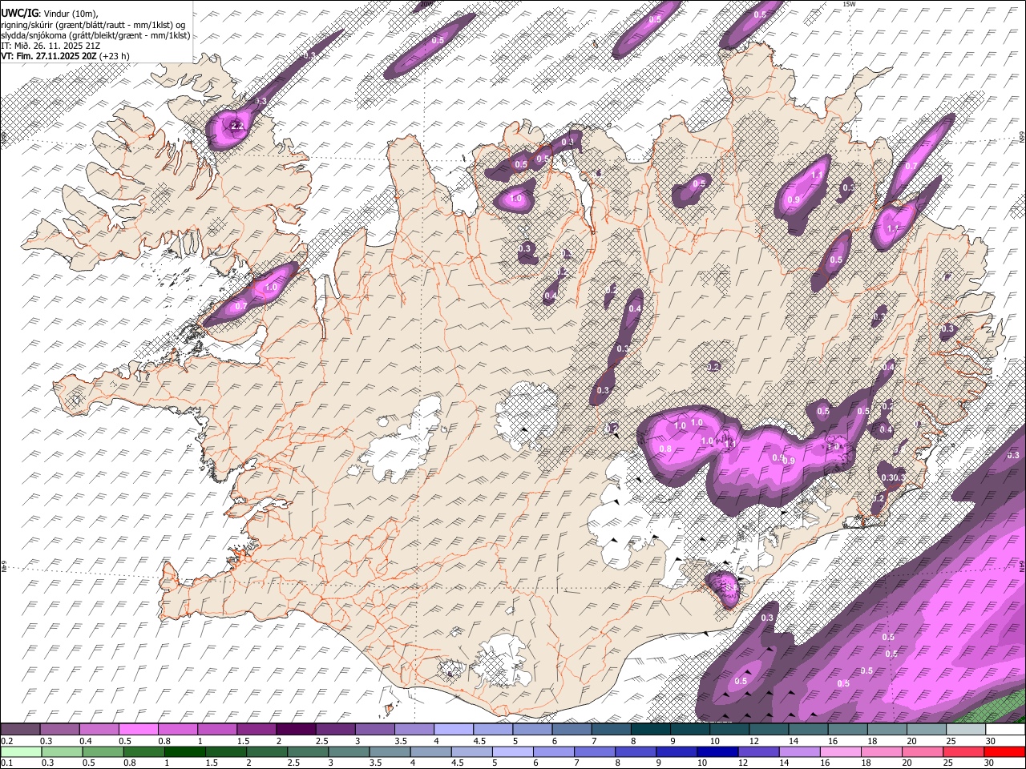Select the dark teal swatch above upper-row 8 label
The width and height of the screenshot is (1026, 769).
click(x=650, y=730)
